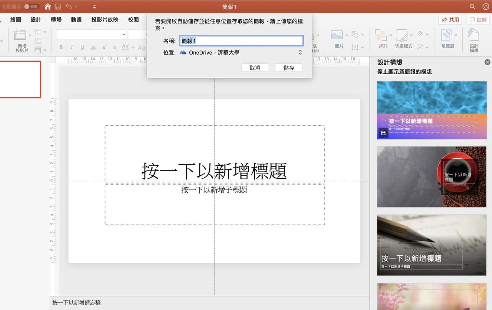Select the blue water design idea thumbnail
The width and height of the screenshot is (492, 310).
pyautogui.click(x=432, y=110)
